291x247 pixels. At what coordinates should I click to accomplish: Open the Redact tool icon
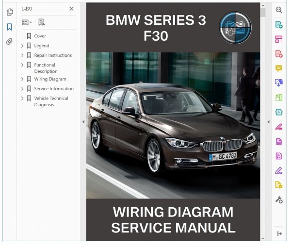point(279,127)
